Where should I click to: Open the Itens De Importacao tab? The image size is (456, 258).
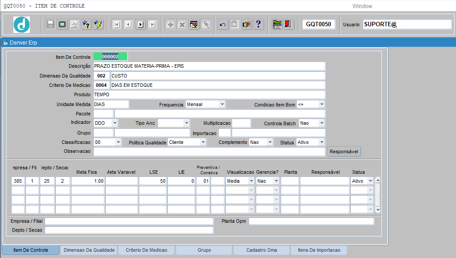(x=319, y=250)
